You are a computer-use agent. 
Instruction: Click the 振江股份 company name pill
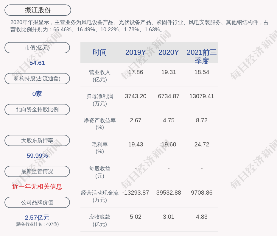tap(38, 10)
